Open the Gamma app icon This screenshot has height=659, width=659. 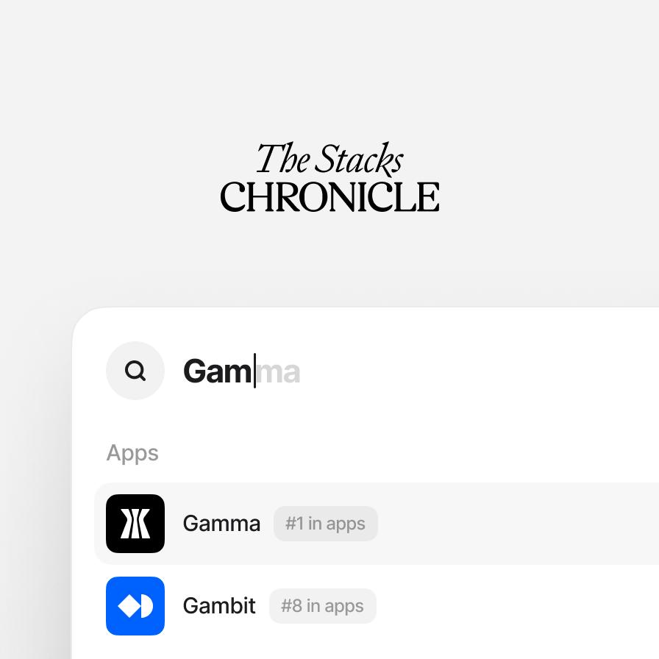pyautogui.click(x=135, y=523)
